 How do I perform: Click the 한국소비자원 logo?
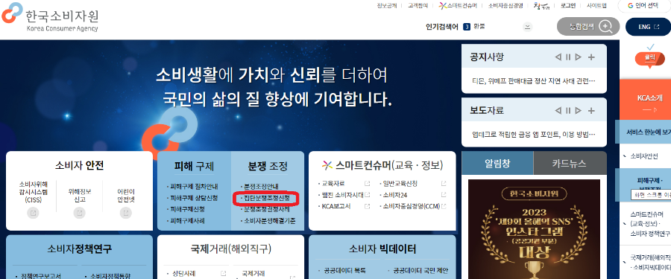[x=51, y=18]
